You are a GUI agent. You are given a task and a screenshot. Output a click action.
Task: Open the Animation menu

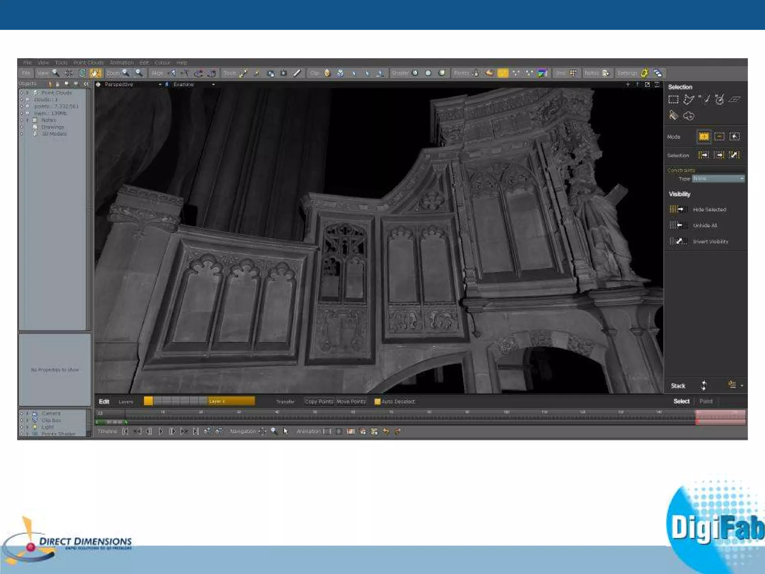tap(121, 62)
